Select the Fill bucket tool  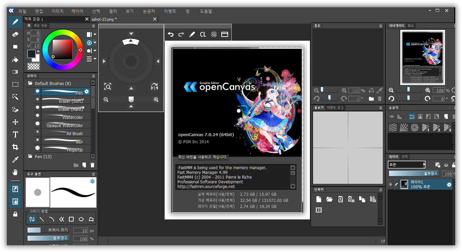pyautogui.click(x=15, y=60)
